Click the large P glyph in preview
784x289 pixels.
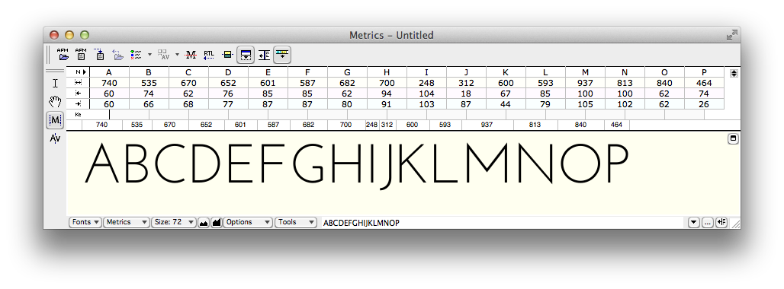coord(617,163)
